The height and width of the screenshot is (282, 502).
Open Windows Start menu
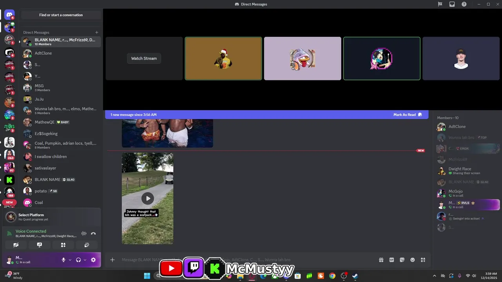[147, 276]
